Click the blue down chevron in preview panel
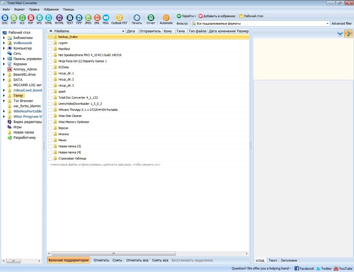This screenshot has width=354, height=272. pos(340,34)
